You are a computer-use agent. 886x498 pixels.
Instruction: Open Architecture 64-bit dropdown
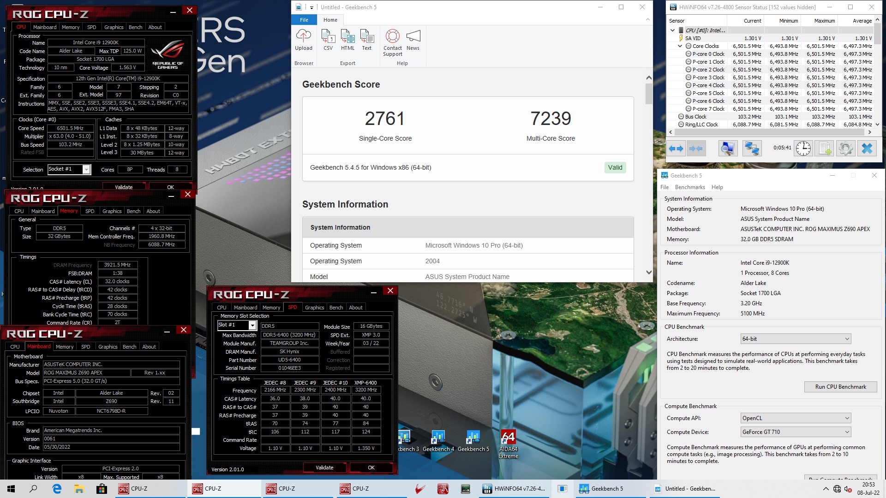pyautogui.click(x=796, y=339)
